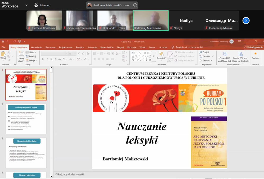
Task: Toggle center text alignment
Action: [99, 59]
